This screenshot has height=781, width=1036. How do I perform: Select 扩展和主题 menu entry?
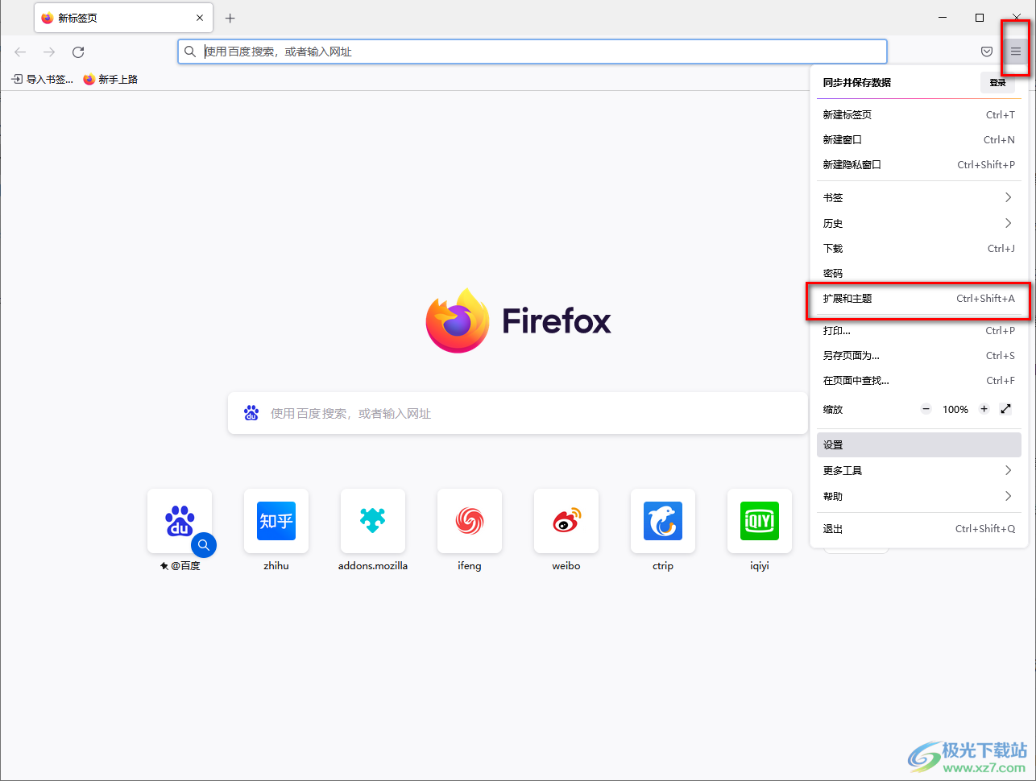tap(918, 298)
